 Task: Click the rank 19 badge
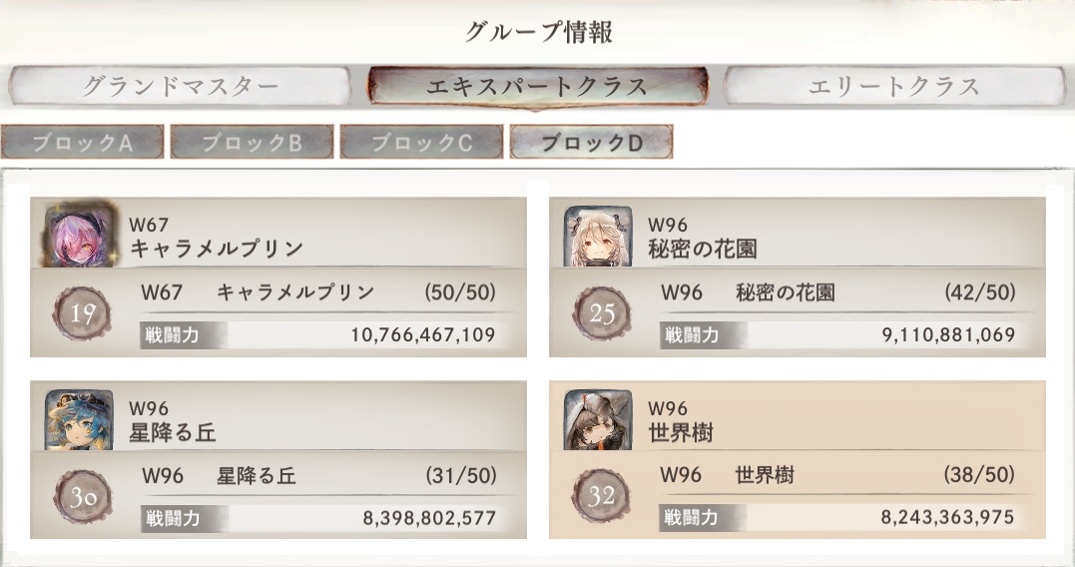coord(85,316)
